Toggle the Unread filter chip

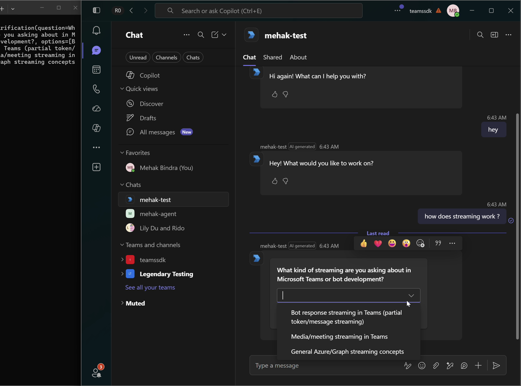point(138,57)
